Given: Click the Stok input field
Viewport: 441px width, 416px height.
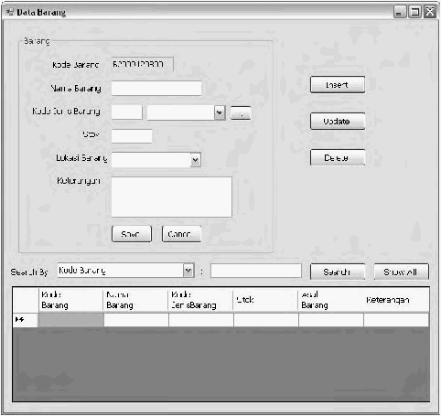Looking at the screenshot, I should 132,136.
